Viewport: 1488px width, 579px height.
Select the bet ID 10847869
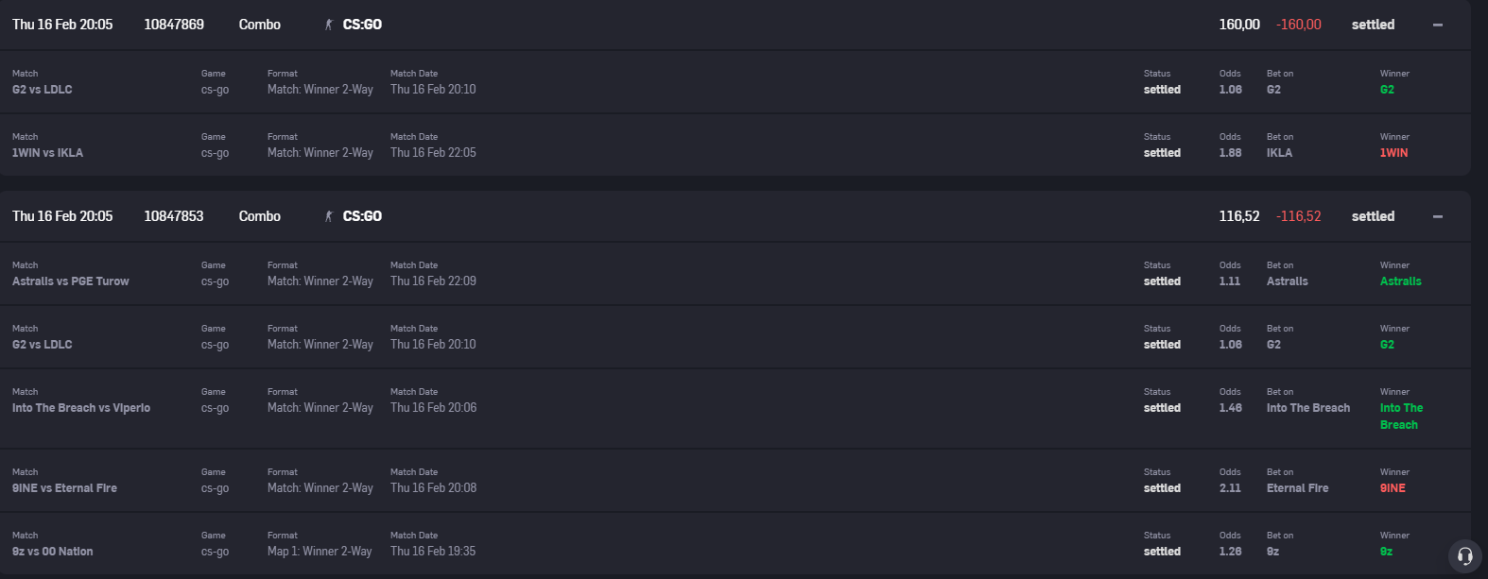[174, 25]
